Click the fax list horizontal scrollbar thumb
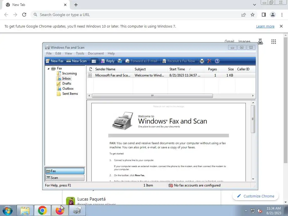Screen dimensions: 288x216 152,96
